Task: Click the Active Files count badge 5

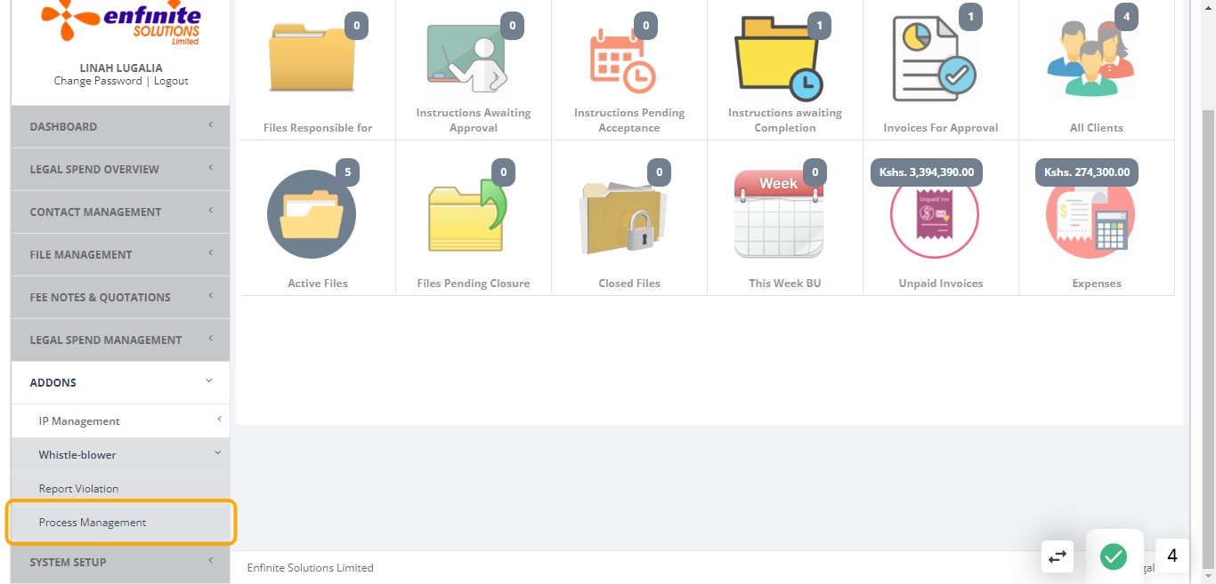Action: pyautogui.click(x=347, y=172)
